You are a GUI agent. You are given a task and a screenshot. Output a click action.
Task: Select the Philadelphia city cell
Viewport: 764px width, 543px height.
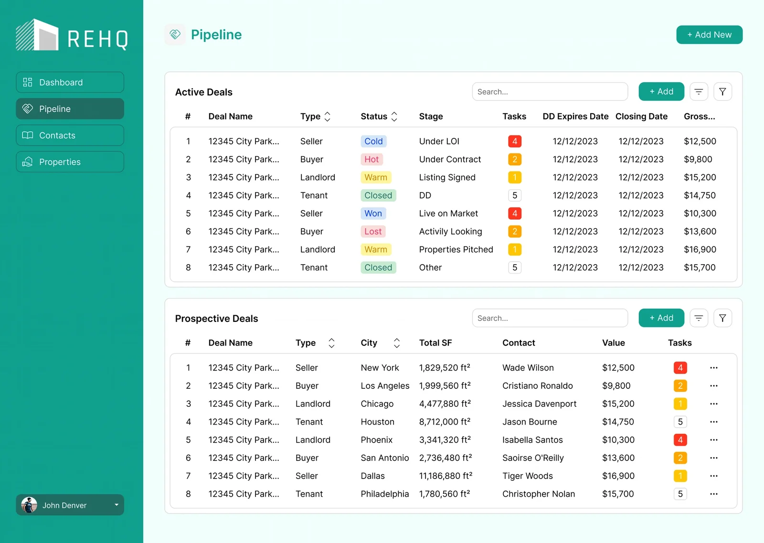coord(385,494)
